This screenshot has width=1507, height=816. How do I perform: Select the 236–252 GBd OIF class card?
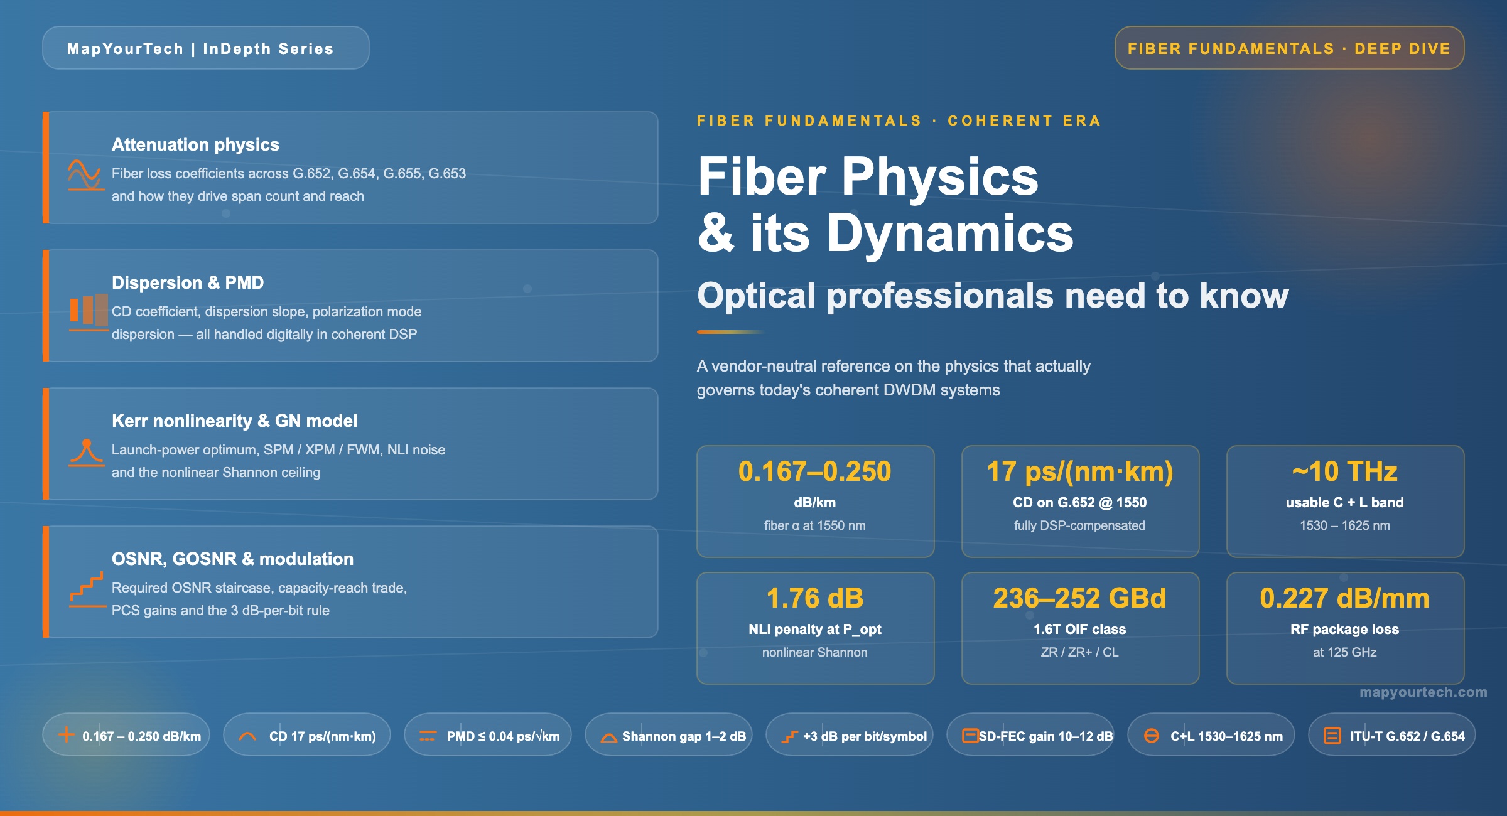coord(1080,628)
